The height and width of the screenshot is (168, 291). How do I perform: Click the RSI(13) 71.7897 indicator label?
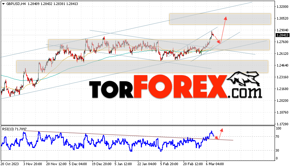[14, 129]
